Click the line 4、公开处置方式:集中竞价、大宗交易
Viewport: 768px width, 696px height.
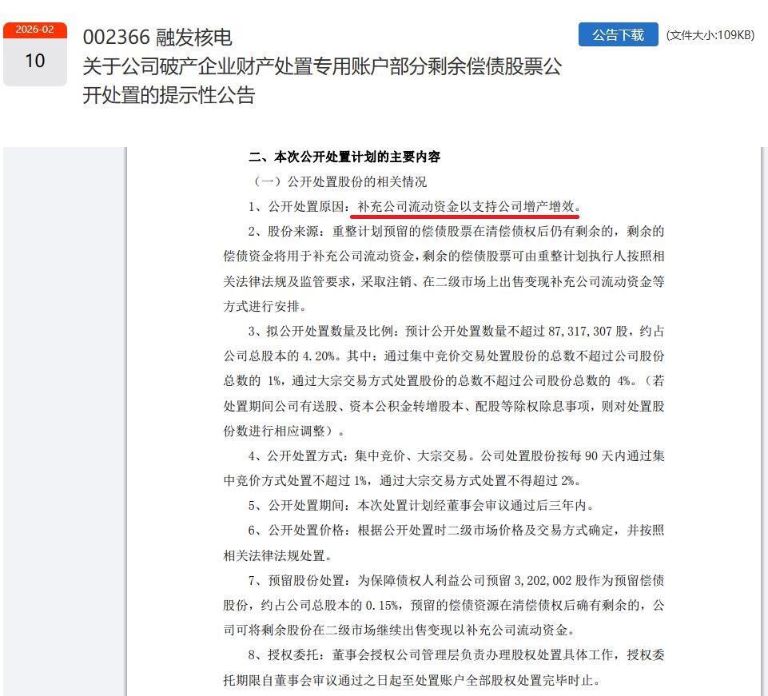click(x=456, y=456)
